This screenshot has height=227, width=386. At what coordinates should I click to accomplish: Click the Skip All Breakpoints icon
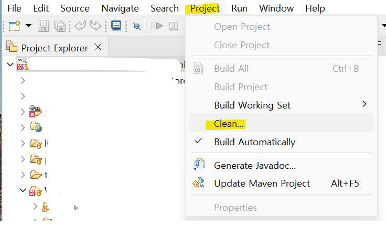137,26
